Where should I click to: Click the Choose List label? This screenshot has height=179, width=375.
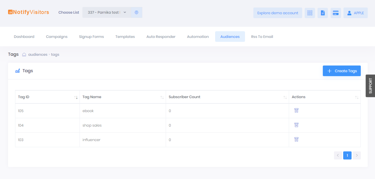(x=69, y=13)
